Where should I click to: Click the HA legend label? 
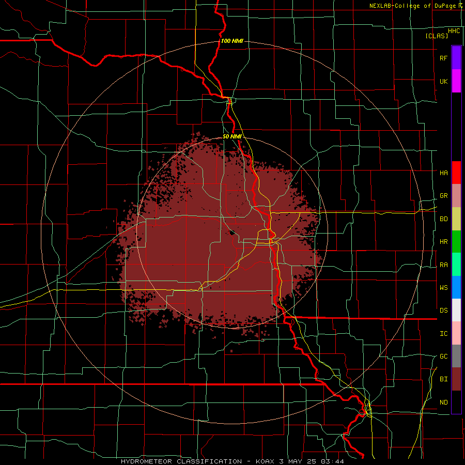point(444,173)
